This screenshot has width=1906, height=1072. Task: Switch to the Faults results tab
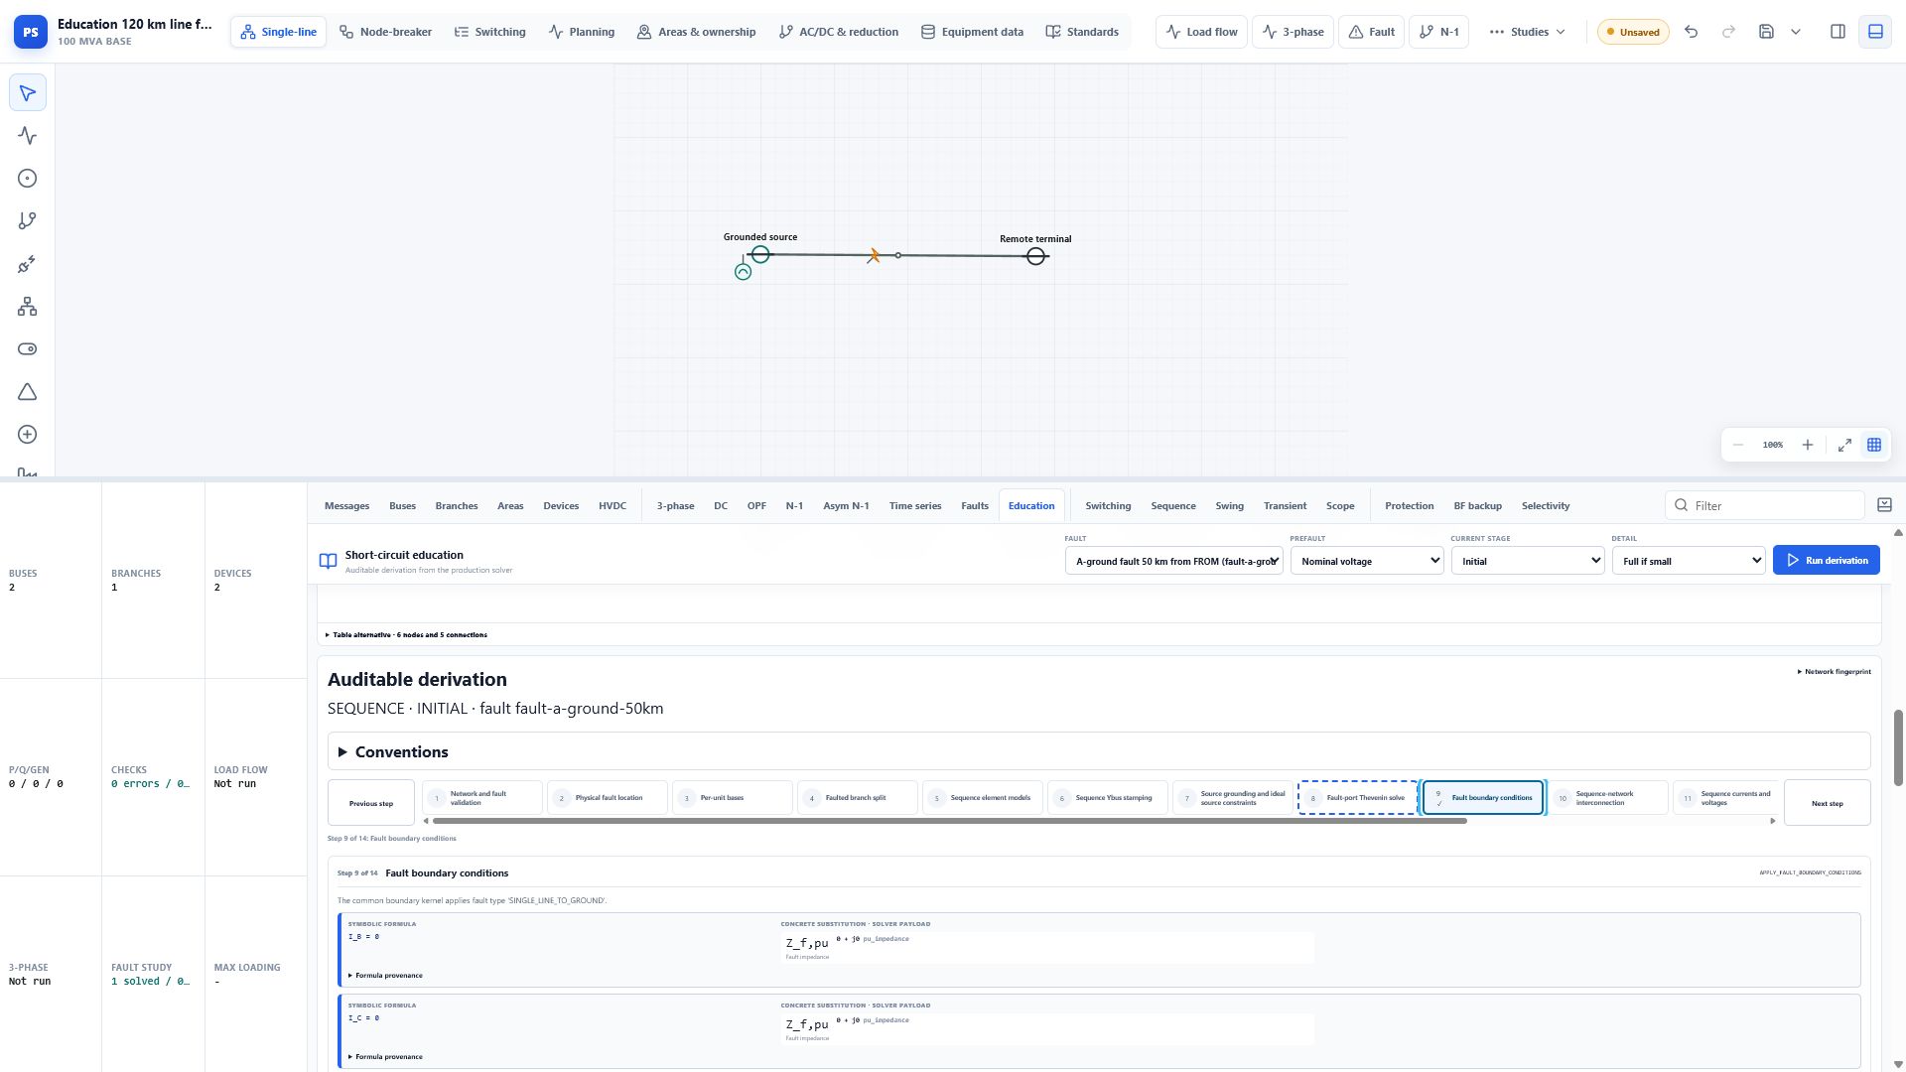[x=974, y=506]
